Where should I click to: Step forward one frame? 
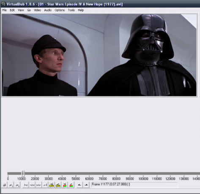[x=38, y=185]
